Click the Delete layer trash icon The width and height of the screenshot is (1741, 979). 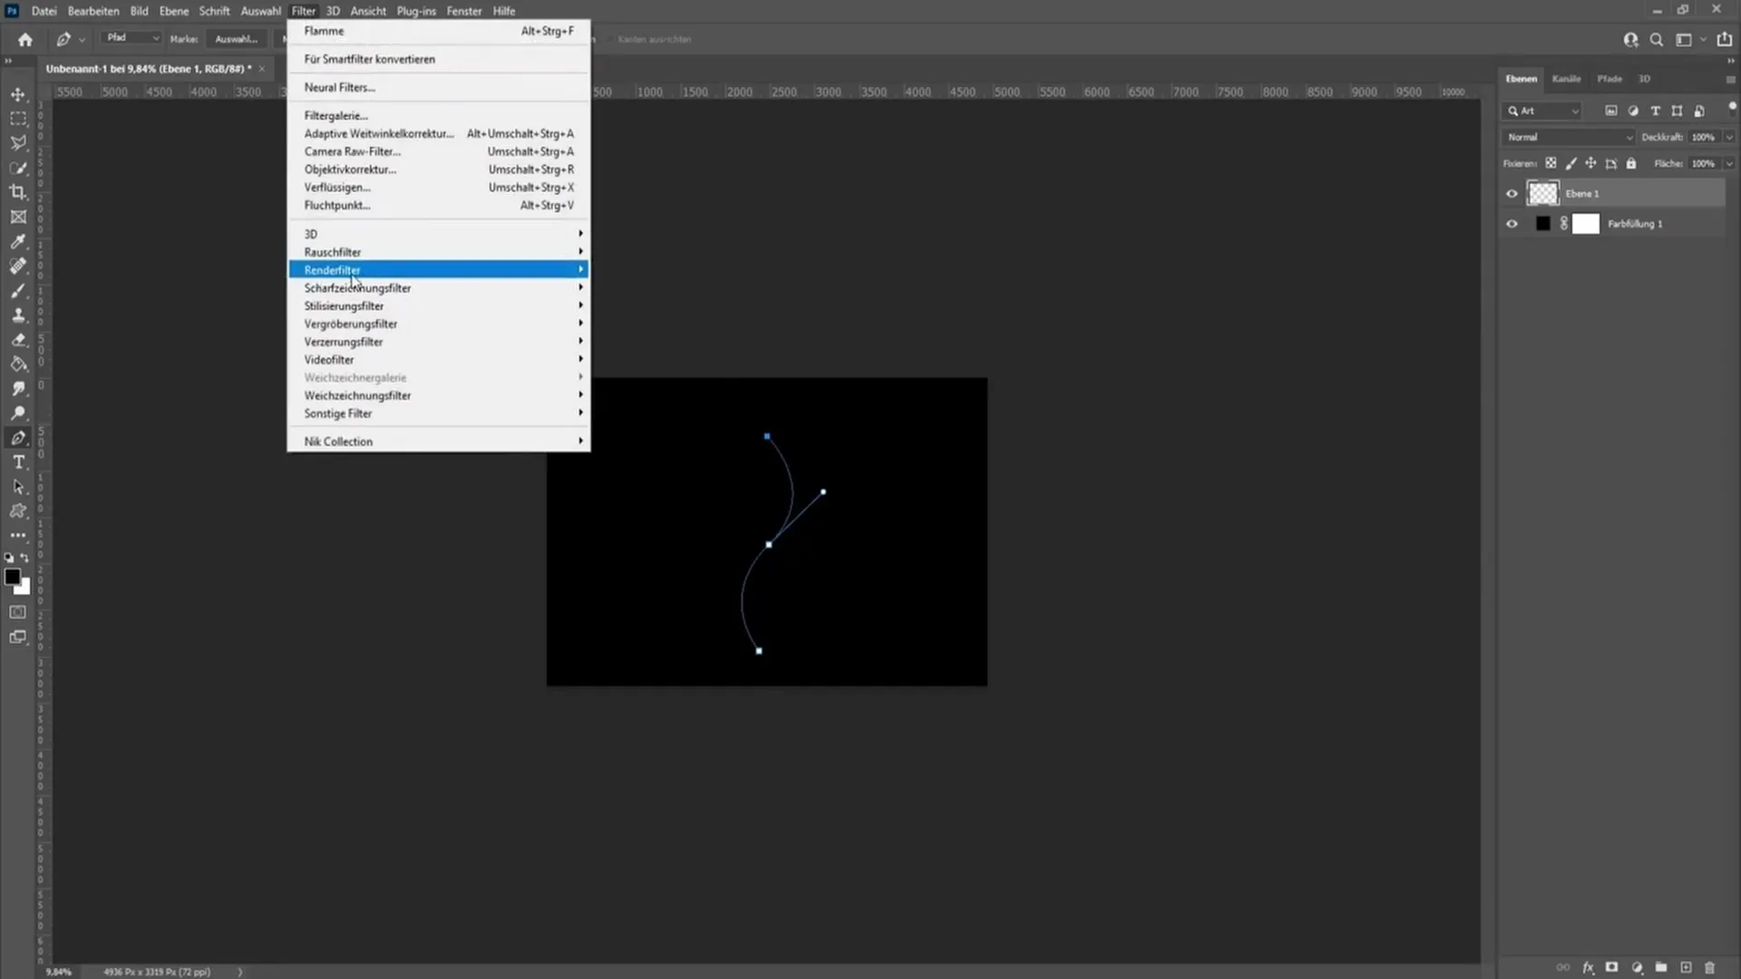(x=1710, y=967)
